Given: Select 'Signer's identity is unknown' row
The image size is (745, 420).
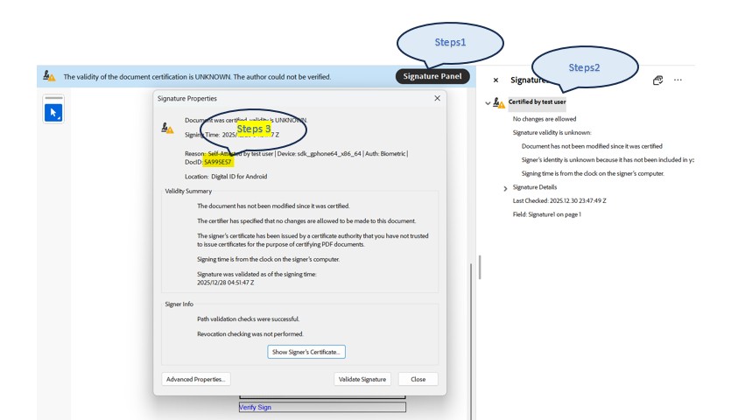Looking at the screenshot, I should [x=608, y=160].
